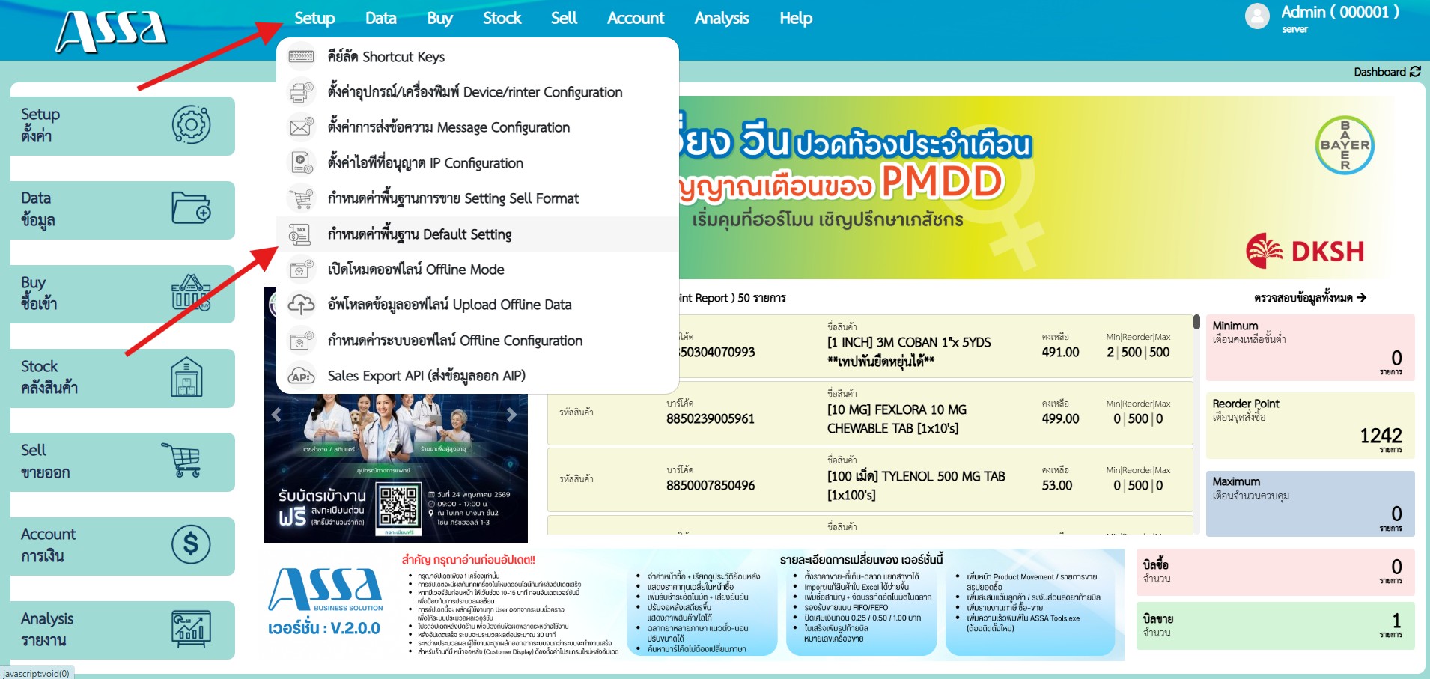This screenshot has height=679, width=1430.
Task: Open Setting Sell Format menu entry
Action: tap(478, 198)
